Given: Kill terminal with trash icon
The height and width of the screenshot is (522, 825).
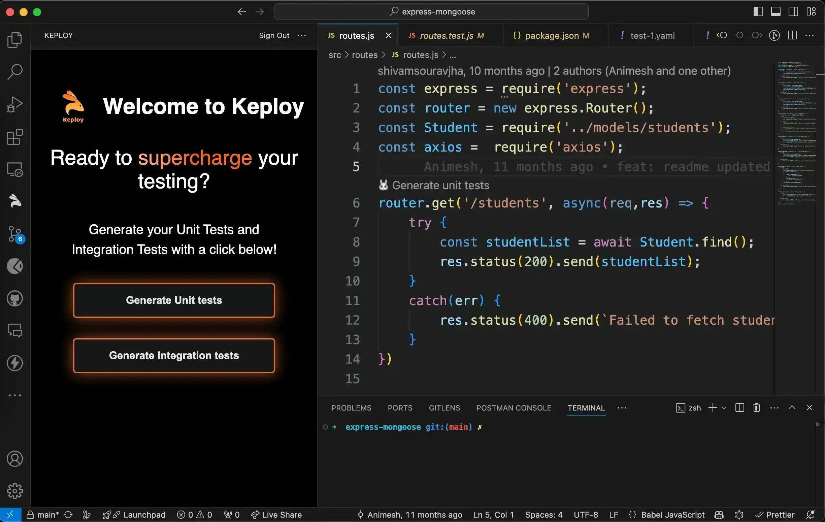Looking at the screenshot, I should [757, 407].
